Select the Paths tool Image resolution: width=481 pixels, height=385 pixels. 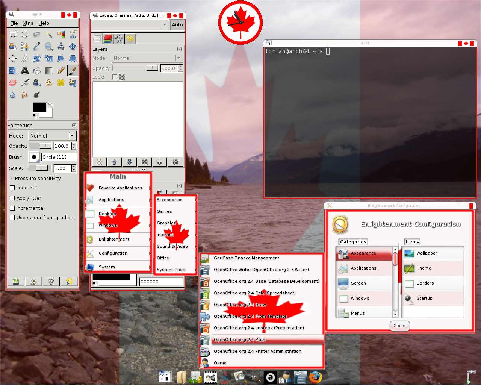pos(25,47)
